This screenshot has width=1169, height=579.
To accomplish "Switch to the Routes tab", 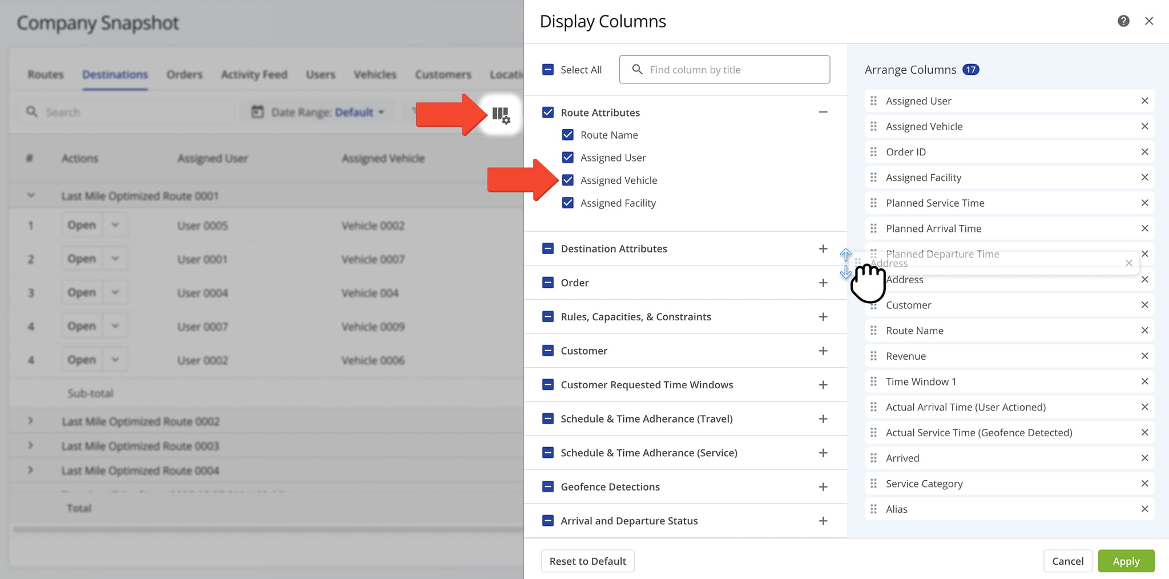I will 46,75.
